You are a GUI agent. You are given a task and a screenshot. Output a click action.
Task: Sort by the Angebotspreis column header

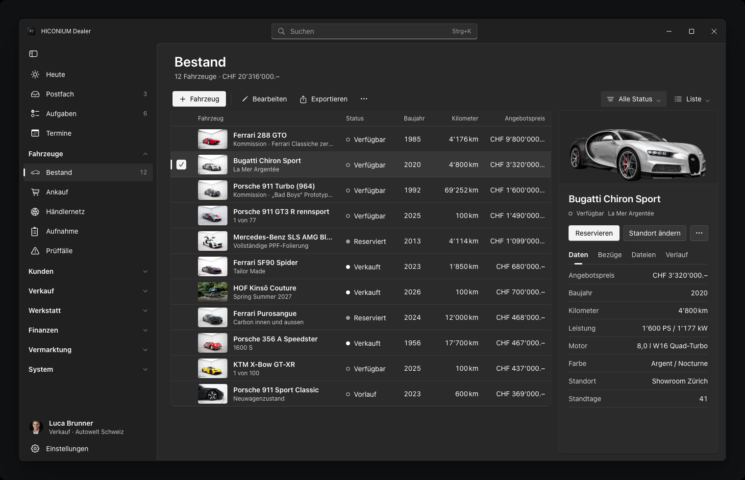525,119
